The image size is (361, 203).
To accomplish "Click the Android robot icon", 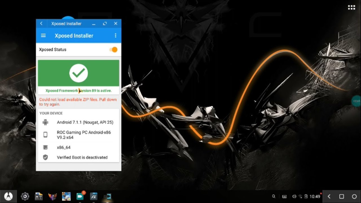I will click(x=45, y=122).
